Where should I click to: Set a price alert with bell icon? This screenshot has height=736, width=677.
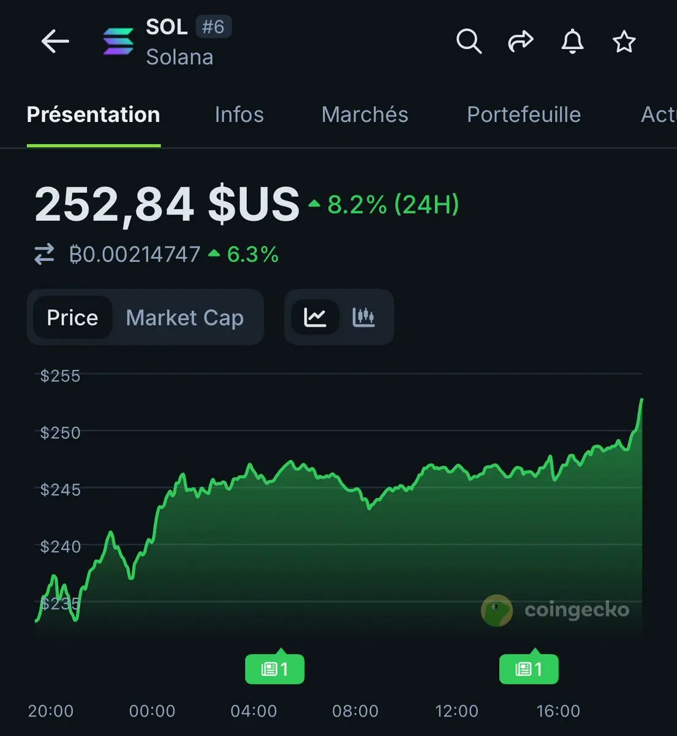pos(572,42)
